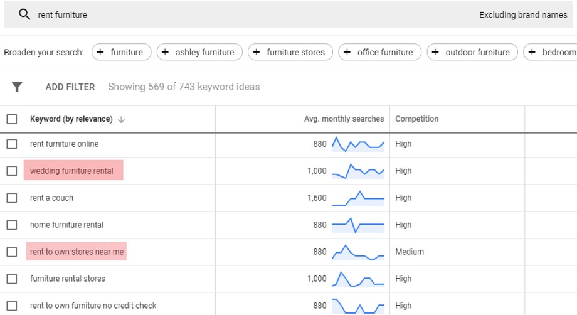Add 'office furniture' suggestion chip
Screen dimensions: 577x315
[x=379, y=52]
